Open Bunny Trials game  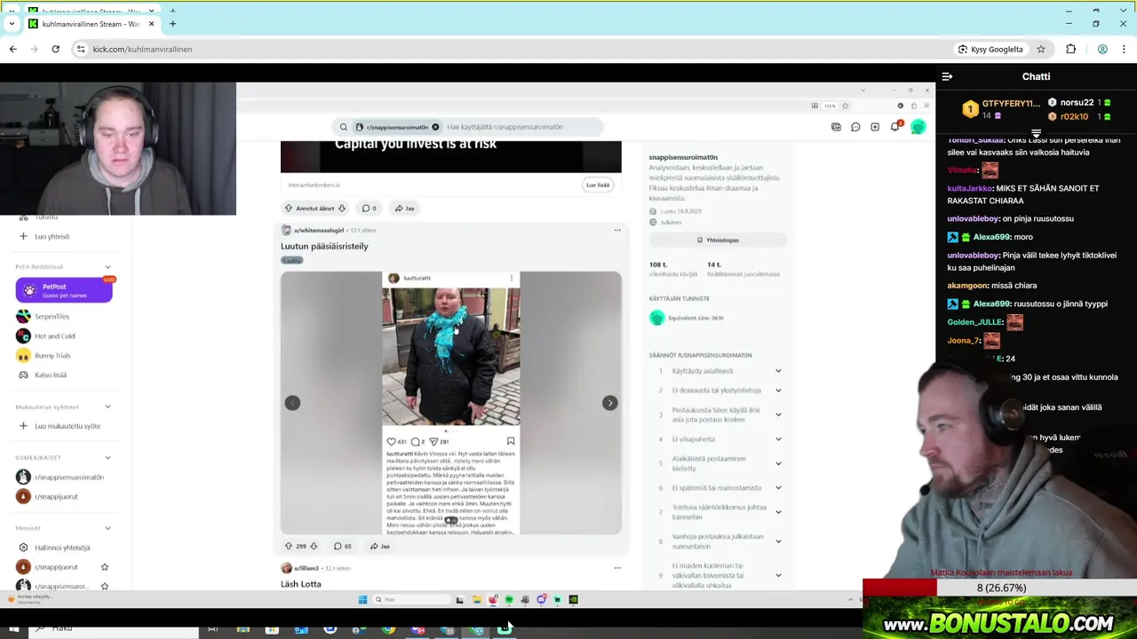[x=52, y=355]
